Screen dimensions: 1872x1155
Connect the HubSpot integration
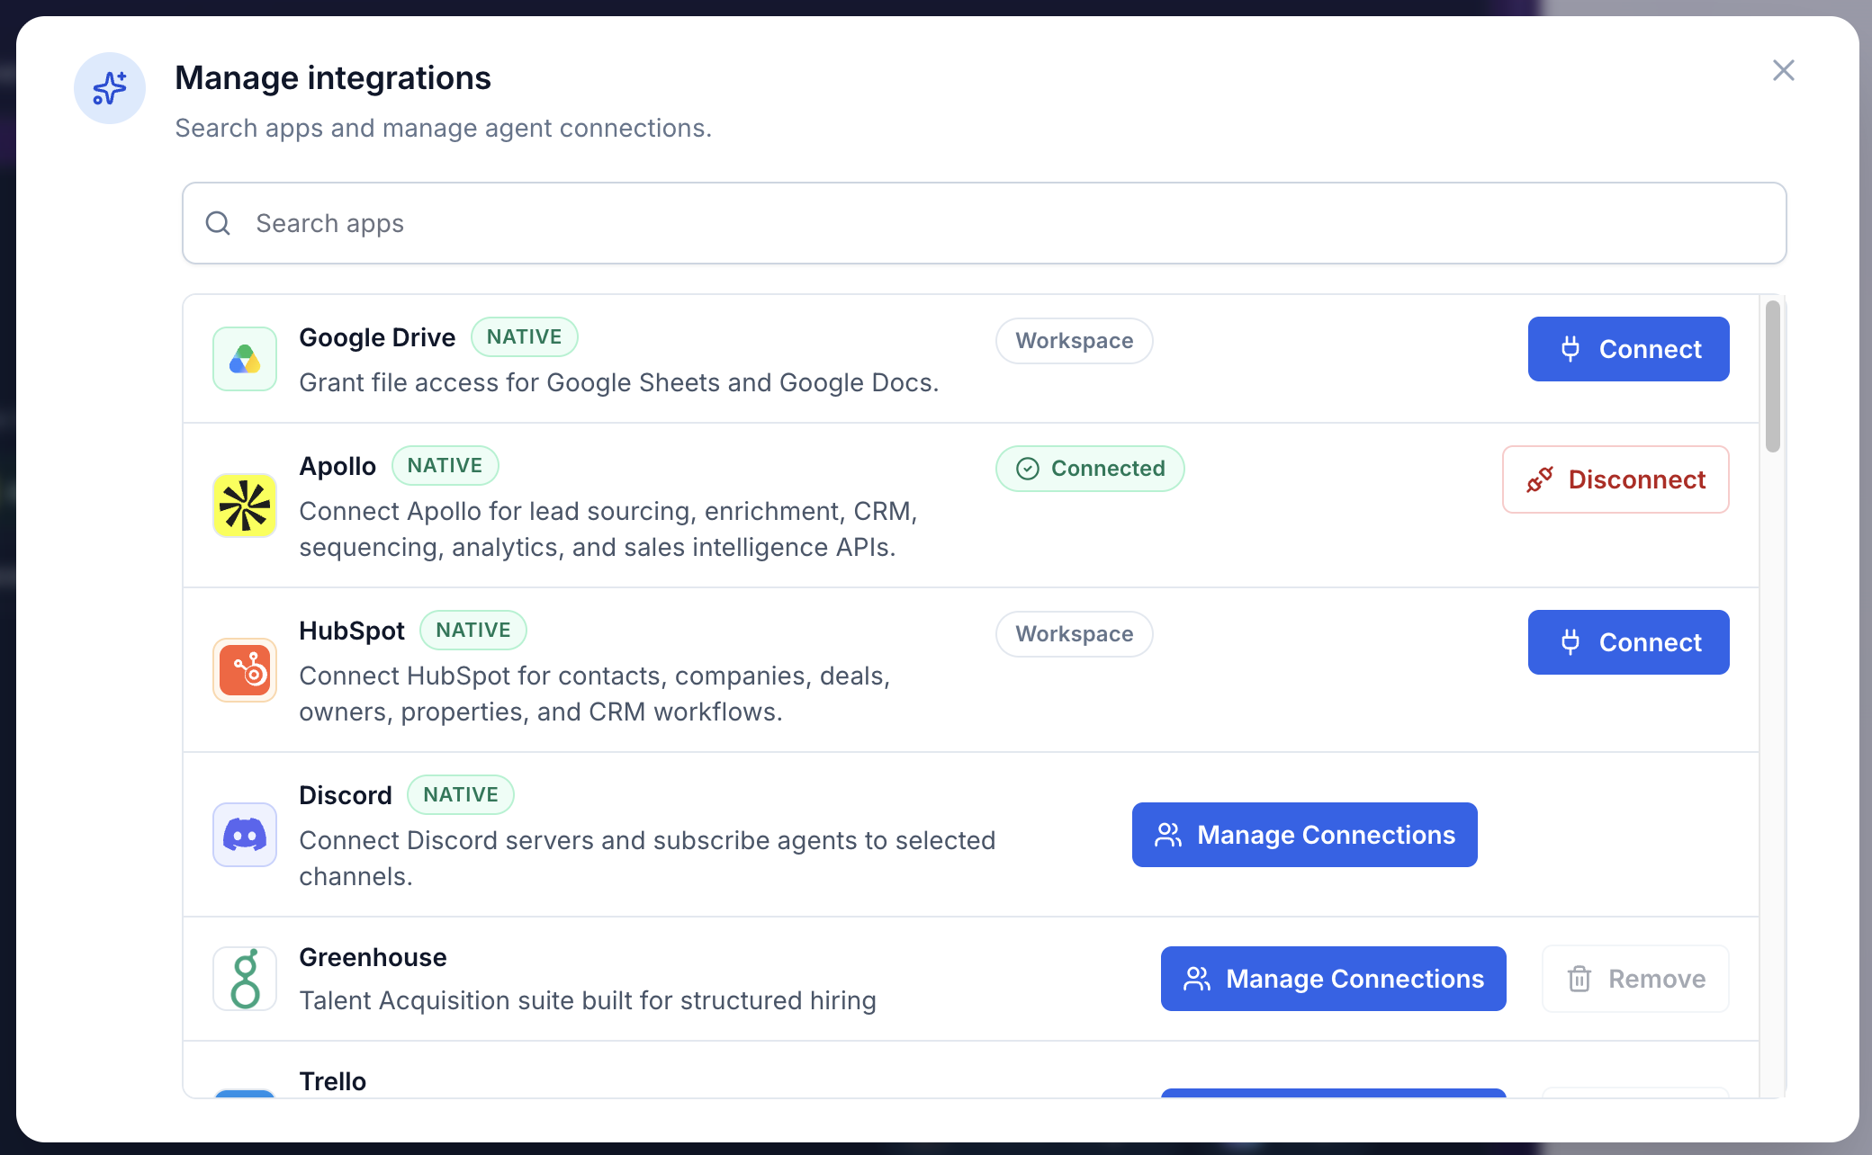(1628, 642)
